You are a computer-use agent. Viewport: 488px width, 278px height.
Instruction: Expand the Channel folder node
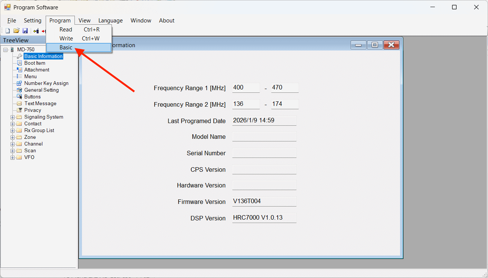pyautogui.click(x=12, y=144)
